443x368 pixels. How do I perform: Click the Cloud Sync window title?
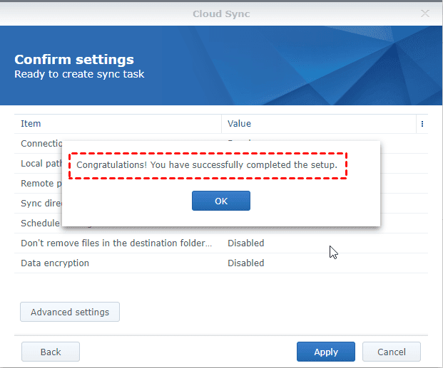click(221, 14)
